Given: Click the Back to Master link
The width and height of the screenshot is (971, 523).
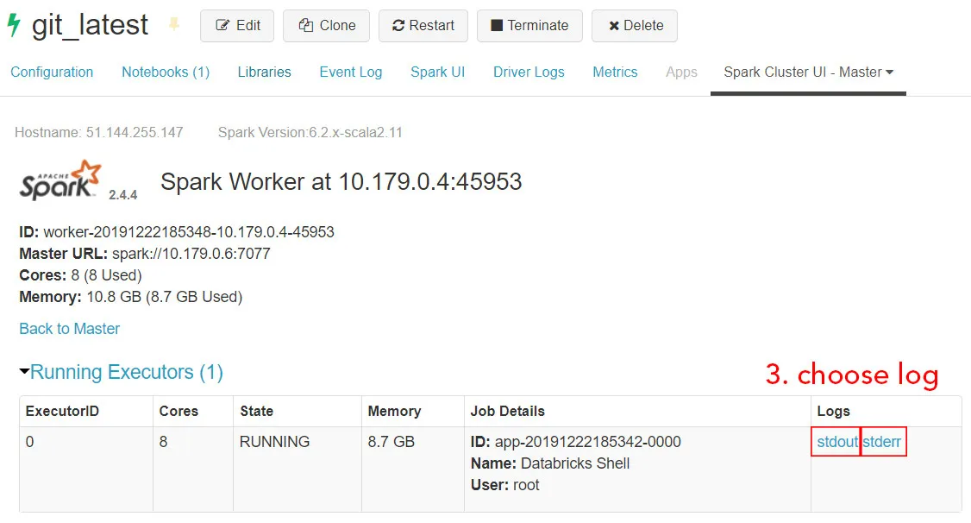Looking at the screenshot, I should point(69,329).
